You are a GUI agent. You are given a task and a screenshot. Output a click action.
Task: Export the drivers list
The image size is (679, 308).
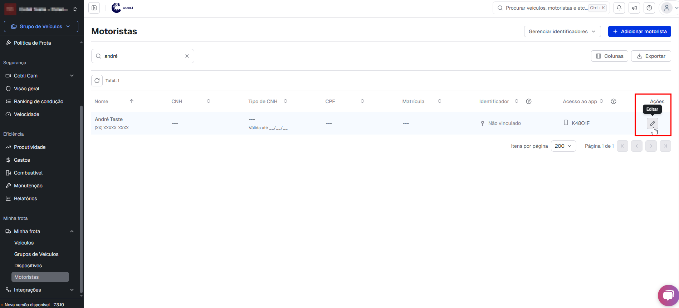pyautogui.click(x=651, y=56)
